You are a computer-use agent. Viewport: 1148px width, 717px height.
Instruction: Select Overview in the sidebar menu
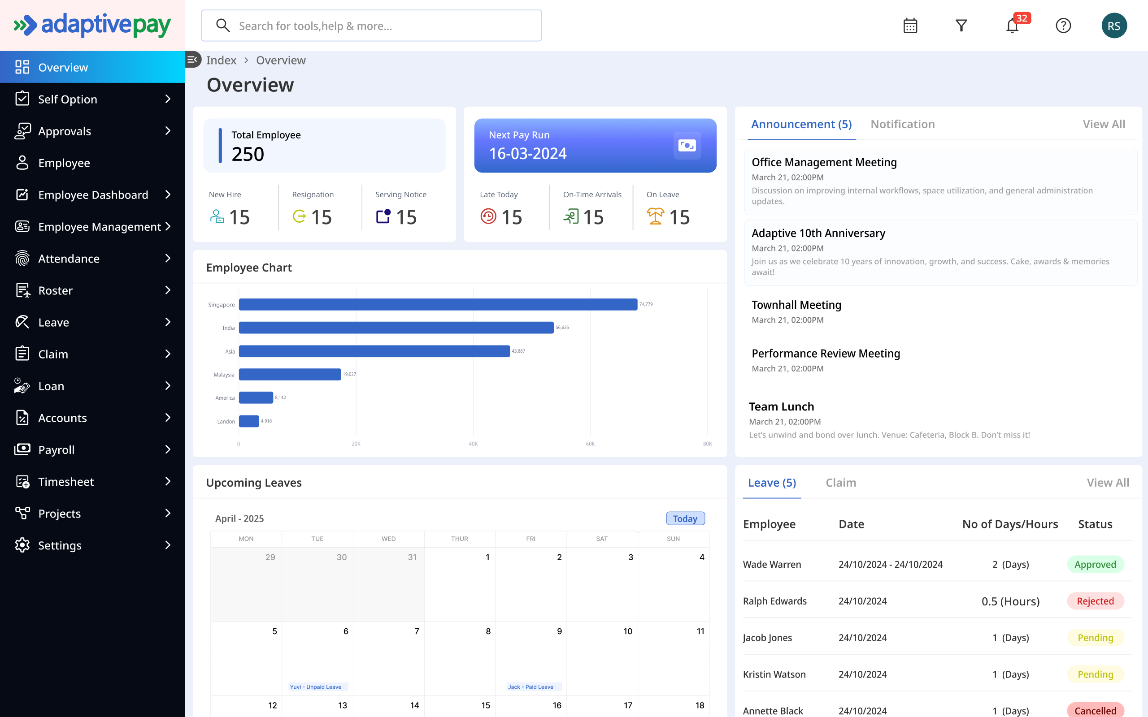pos(92,67)
